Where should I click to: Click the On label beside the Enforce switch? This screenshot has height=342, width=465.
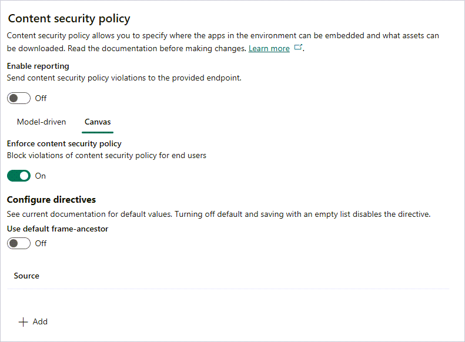[x=40, y=176]
